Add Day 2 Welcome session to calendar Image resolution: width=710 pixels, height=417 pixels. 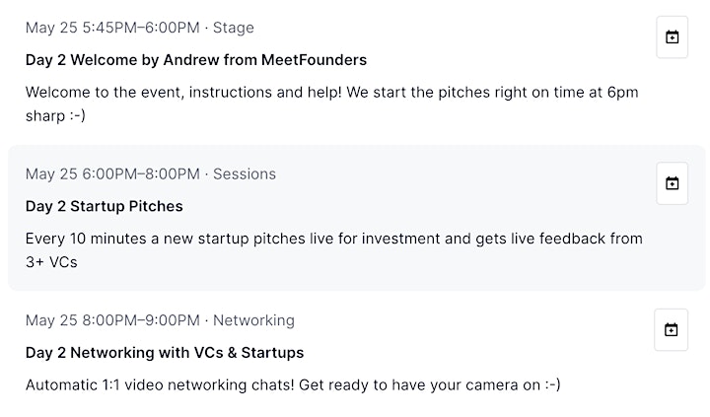[x=672, y=37]
